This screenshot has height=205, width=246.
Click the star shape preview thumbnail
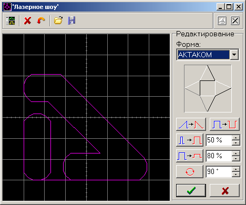pyautogui.click(x=208, y=88)
